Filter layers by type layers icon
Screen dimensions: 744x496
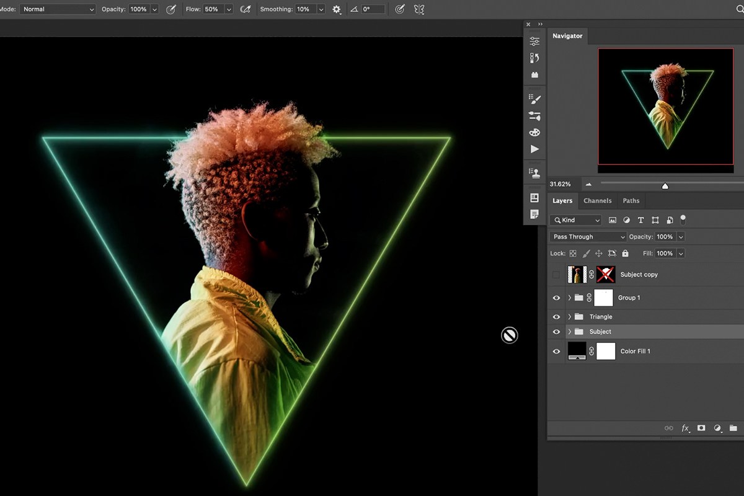coord(640,220)
